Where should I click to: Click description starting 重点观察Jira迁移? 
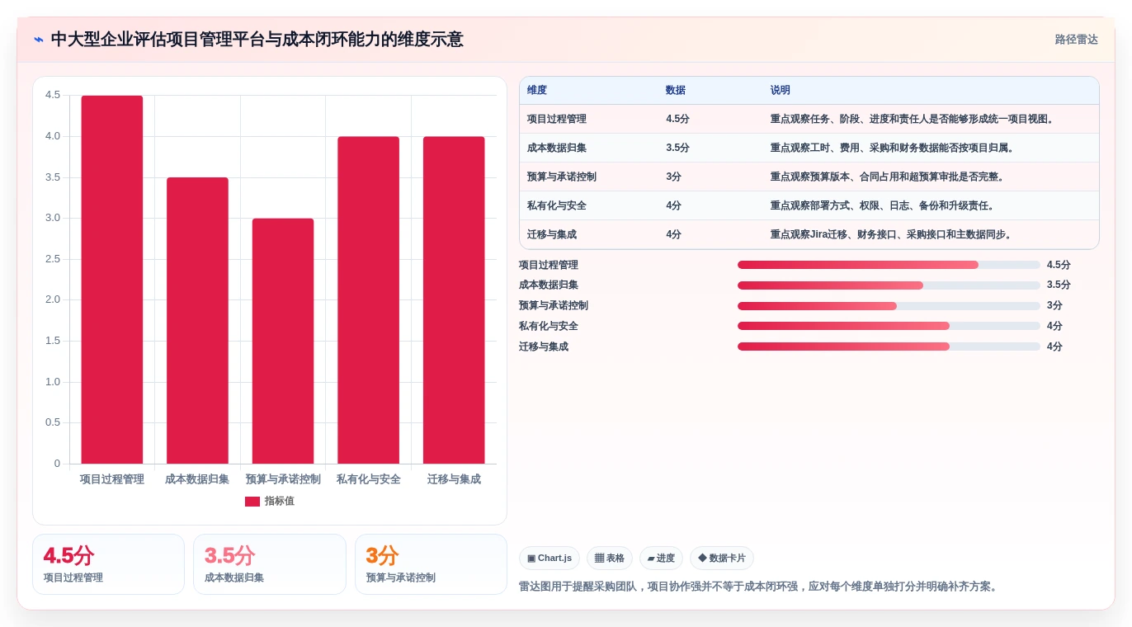tap(892, 234)
